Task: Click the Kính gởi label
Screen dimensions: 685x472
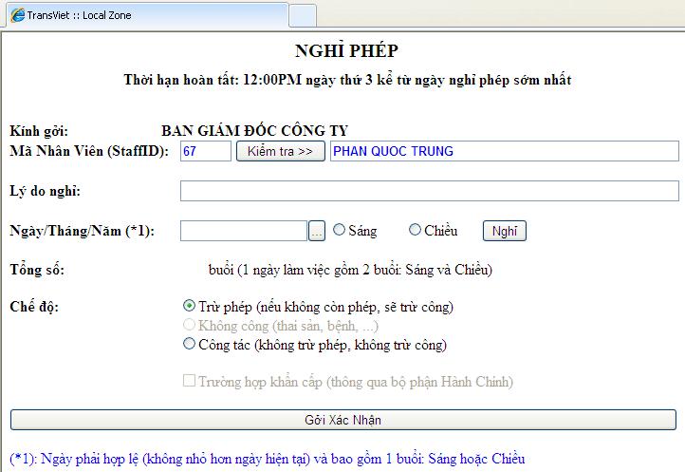Action: click(39, 131)
